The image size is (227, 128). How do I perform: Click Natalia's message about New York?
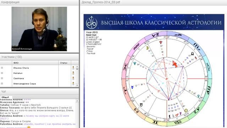(x=21, y=105)
